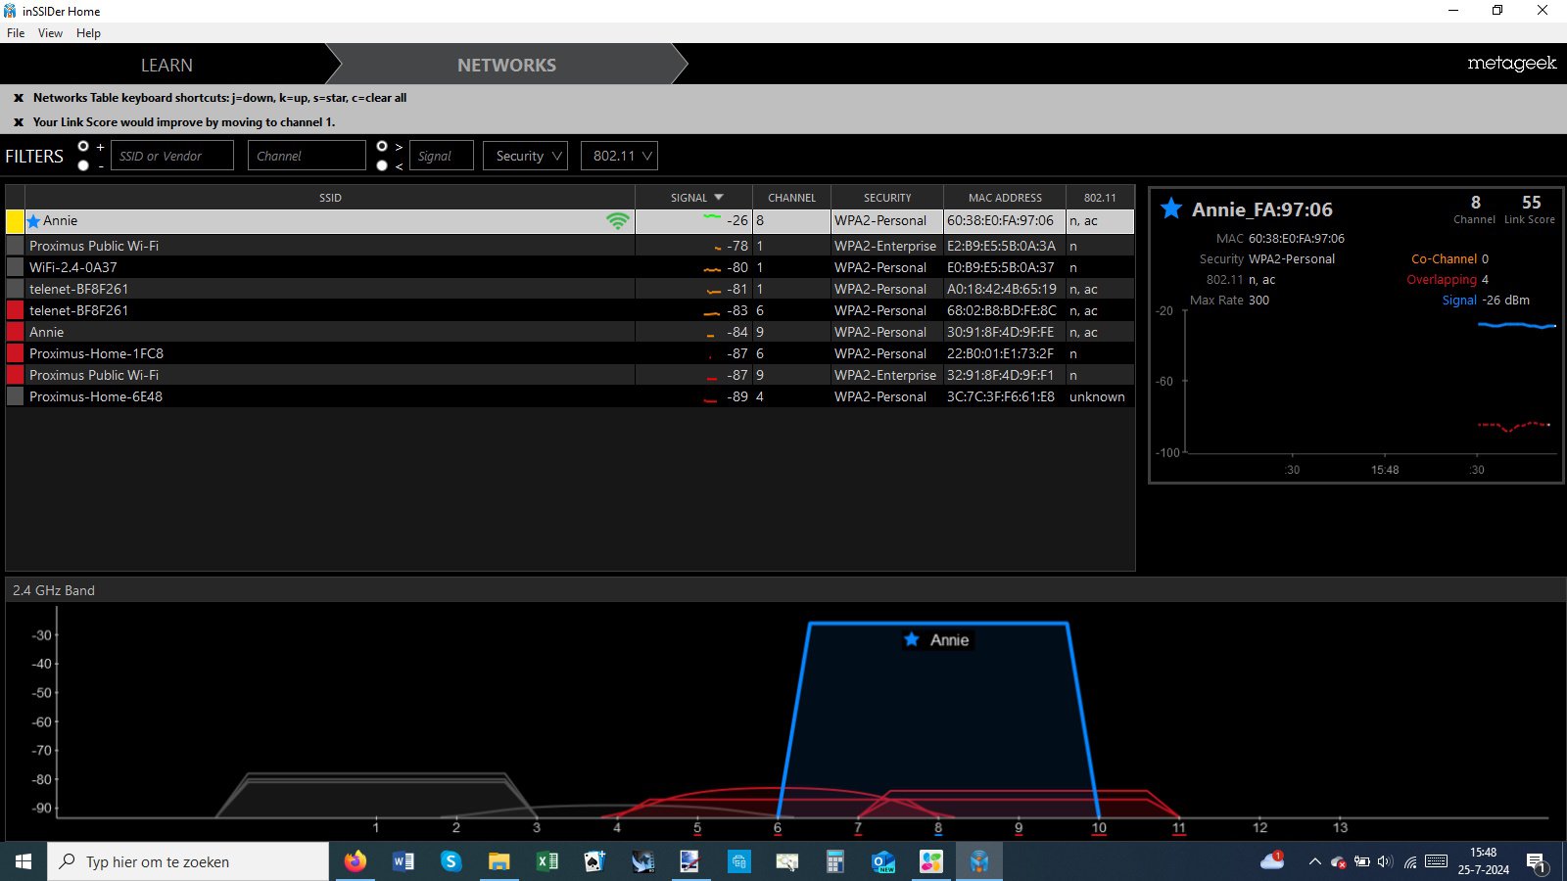Viewport: 1567px width, 881px height.
Task: Open the Windows Start menu
Action: [x=24, y=861]
